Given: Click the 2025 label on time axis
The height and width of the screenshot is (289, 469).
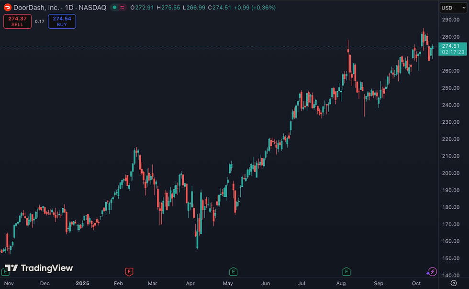Looking at the screenshot, I should point(82,283).
